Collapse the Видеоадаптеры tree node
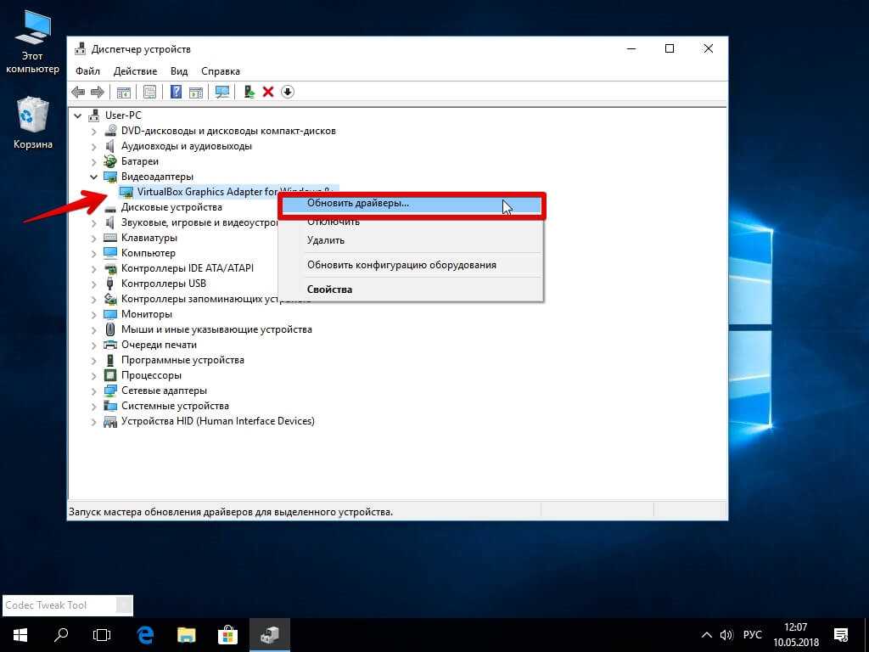Viewport: 869px width, 652px height. 94,177
